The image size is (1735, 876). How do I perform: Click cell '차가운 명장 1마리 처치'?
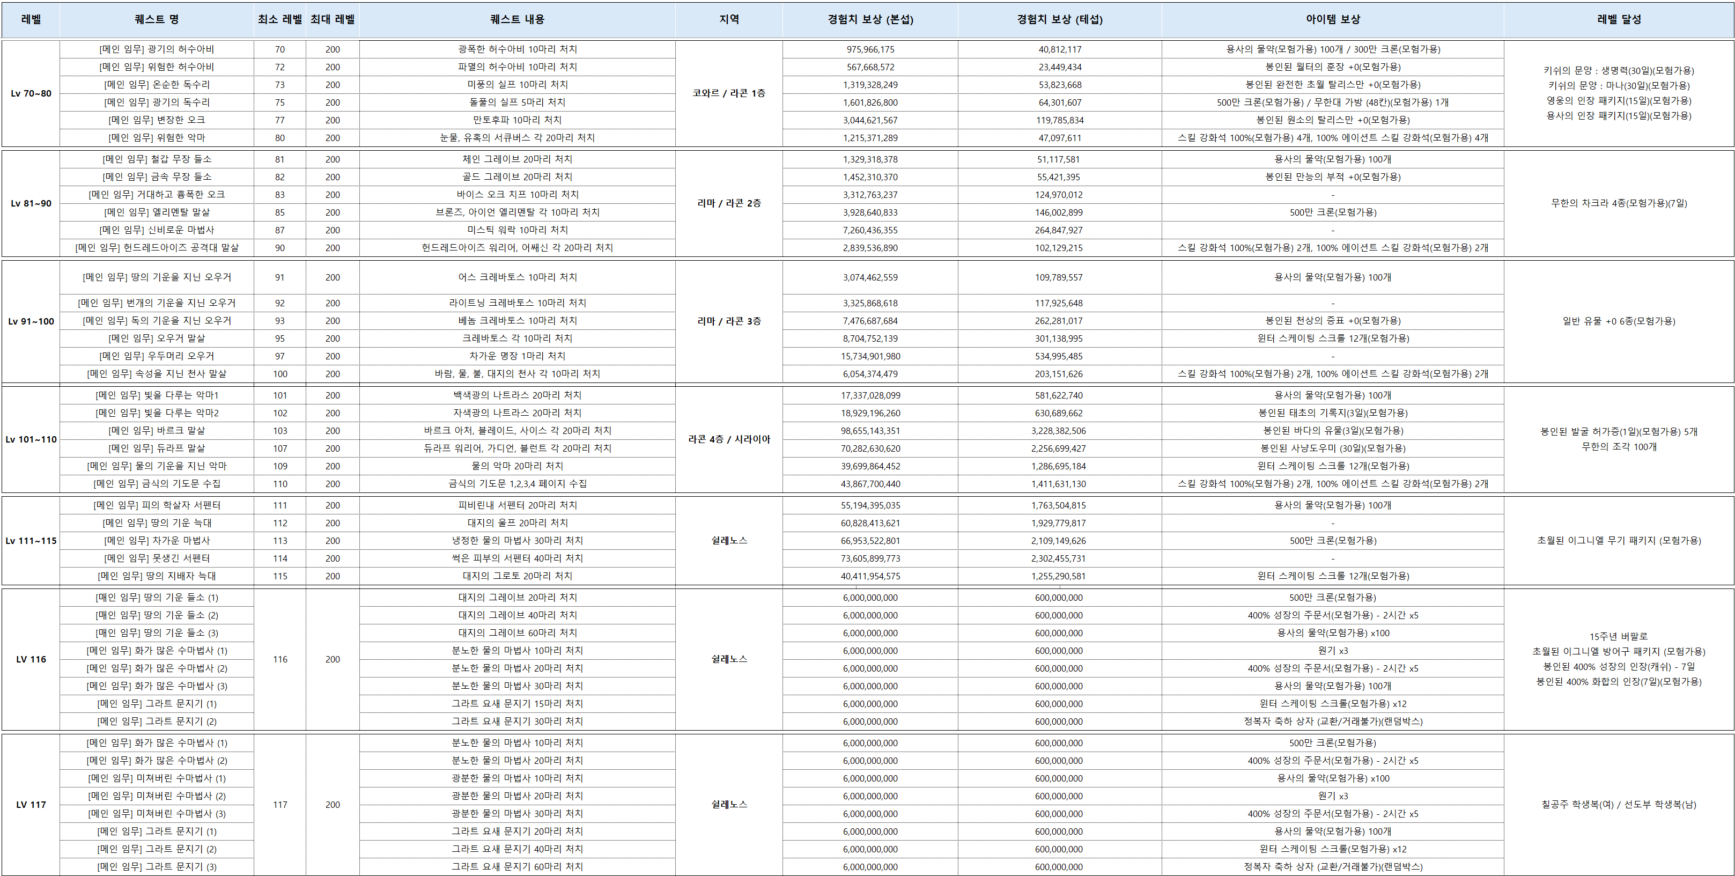[x=517, y=356]
